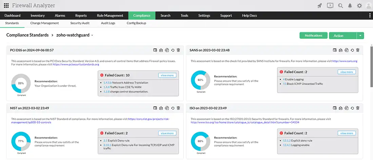
Task: Open the Inventory menu
Action: tap(38, 16)
